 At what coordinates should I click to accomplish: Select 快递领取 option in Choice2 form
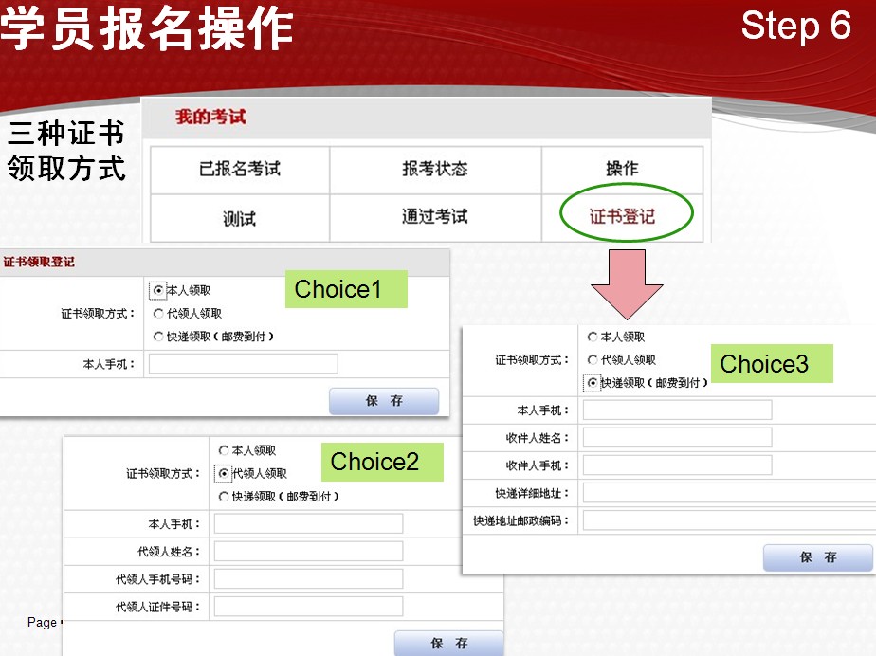tap(223, 495)
